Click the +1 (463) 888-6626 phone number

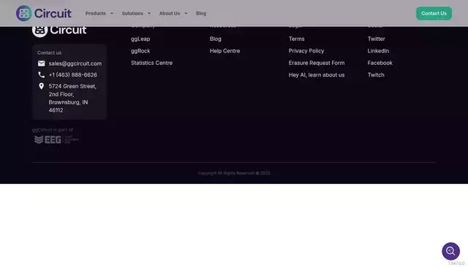(x=73, y=74)
